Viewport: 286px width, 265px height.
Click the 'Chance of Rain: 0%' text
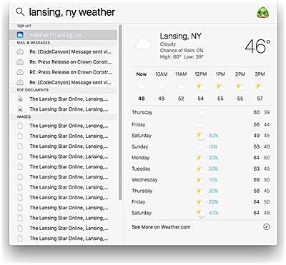click(182, 51)
